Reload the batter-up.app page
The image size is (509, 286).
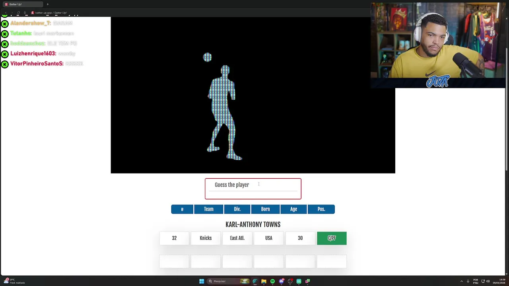click(18, 13)
